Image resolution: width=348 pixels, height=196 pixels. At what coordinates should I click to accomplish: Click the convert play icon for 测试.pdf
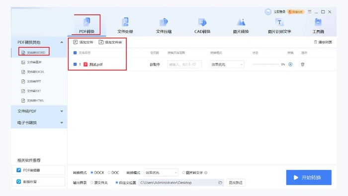pyautogui.click(x=290, y=64)
